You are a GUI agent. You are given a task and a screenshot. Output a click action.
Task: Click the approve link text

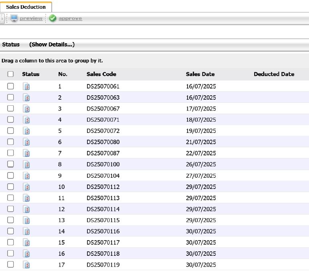click(70, 19)
